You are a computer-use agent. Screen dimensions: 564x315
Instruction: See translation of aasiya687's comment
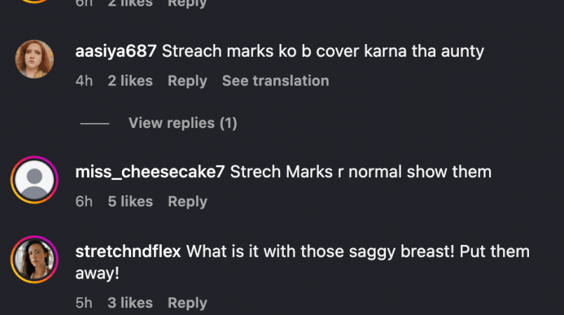pos(275,80)
